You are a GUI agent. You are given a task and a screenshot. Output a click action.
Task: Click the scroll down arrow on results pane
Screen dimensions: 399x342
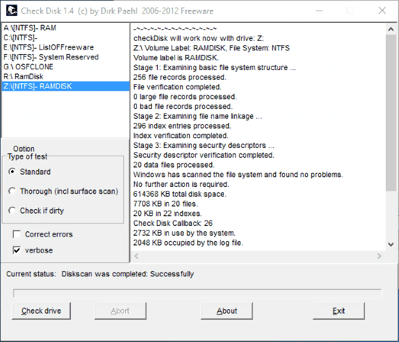[x=391, y=244]
